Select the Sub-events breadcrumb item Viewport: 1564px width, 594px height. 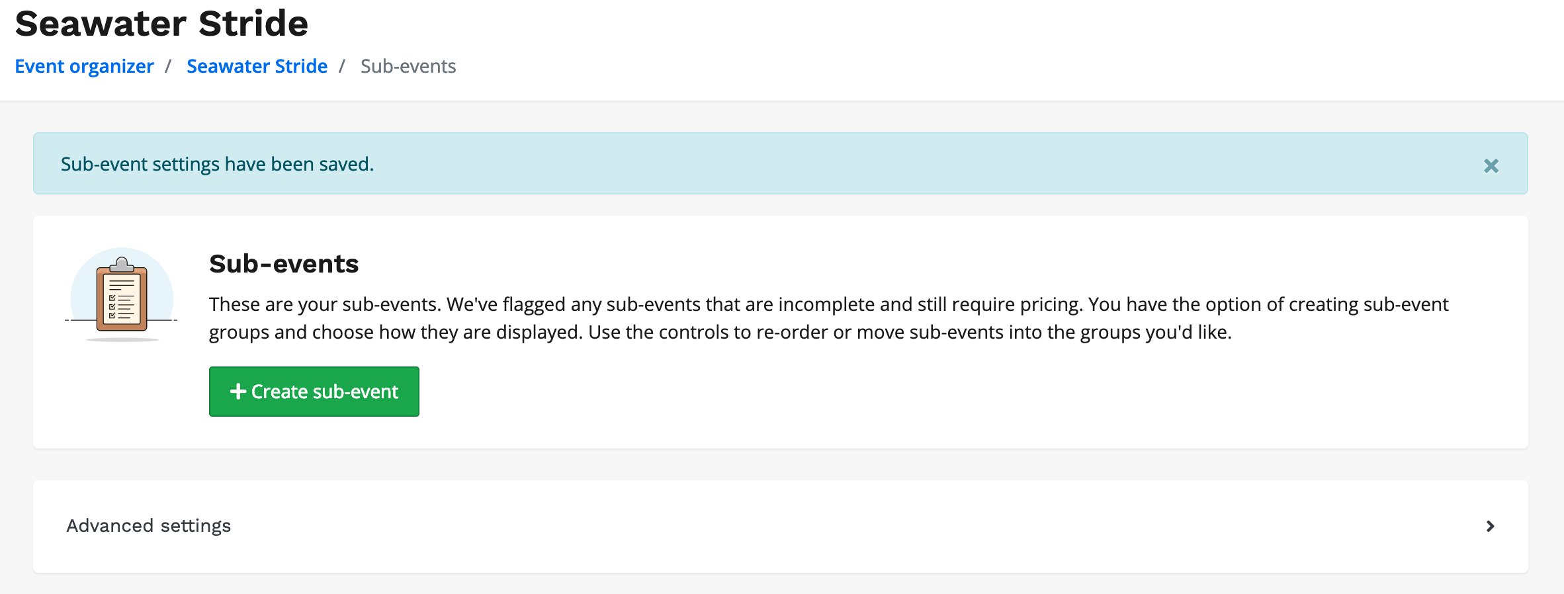click(408, 66)
